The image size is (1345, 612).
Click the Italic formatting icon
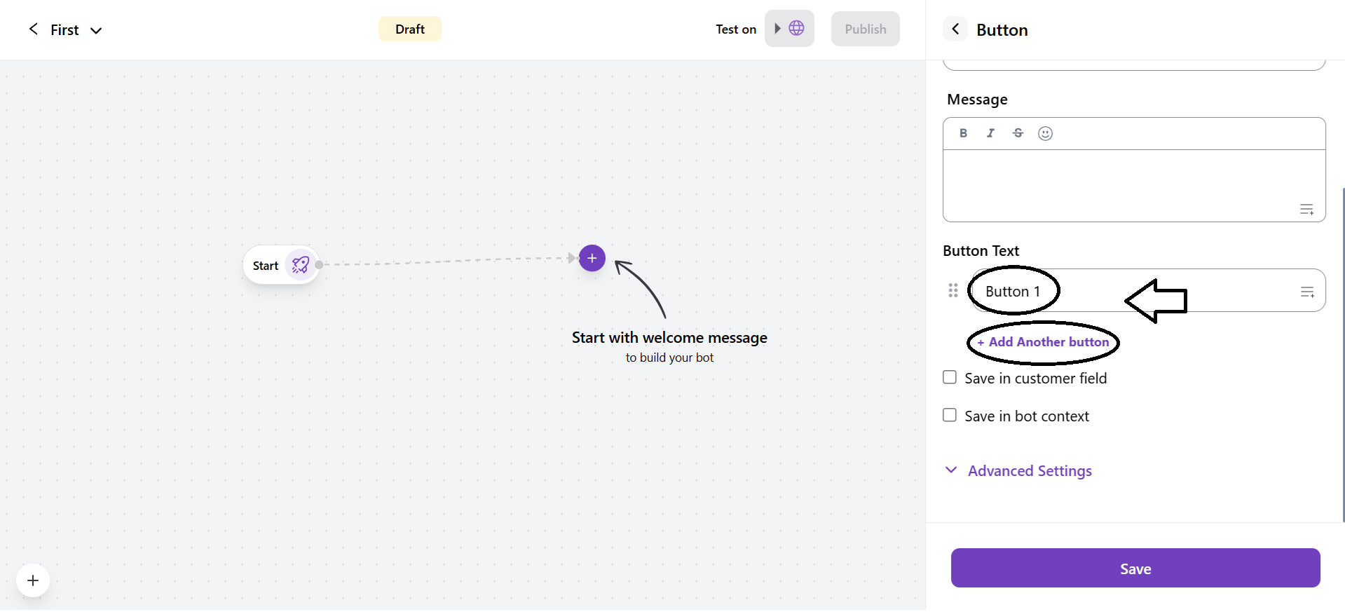point(990,133)
